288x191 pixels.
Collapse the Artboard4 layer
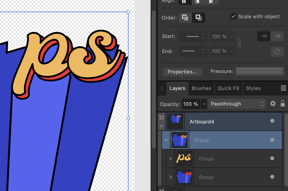[162, 126]
